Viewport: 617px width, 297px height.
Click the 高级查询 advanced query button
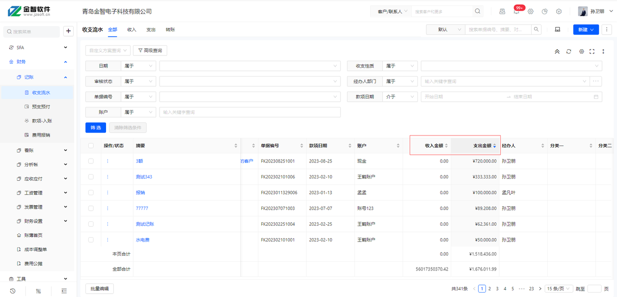click(150, 50)
